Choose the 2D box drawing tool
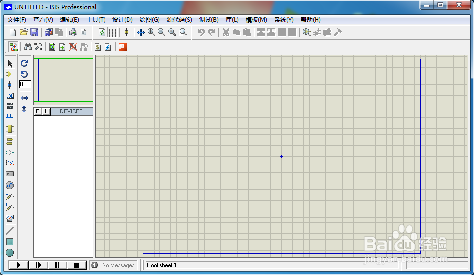 click(x=10, y=242)
